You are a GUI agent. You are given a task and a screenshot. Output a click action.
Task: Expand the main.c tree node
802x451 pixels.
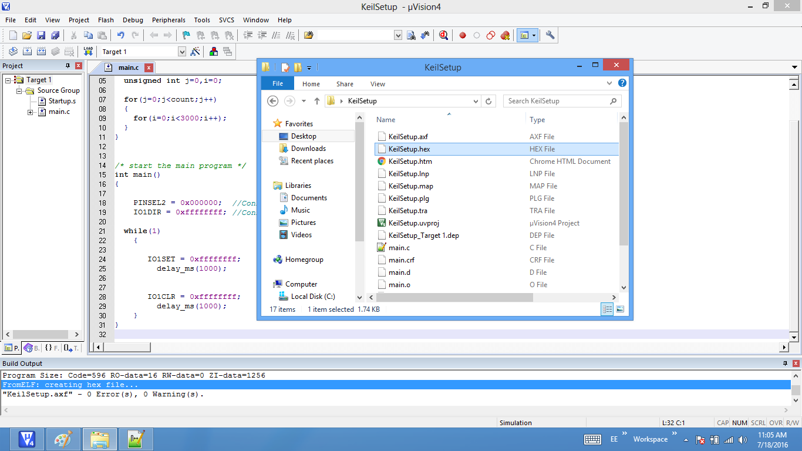coord(30,112)
